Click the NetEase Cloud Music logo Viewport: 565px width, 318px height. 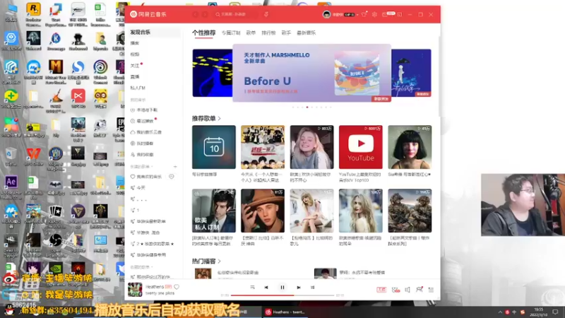tap(148, 14)
